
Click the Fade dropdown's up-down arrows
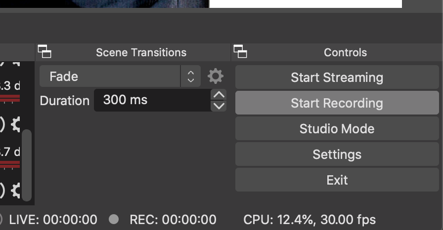click(x=191, y=76)
